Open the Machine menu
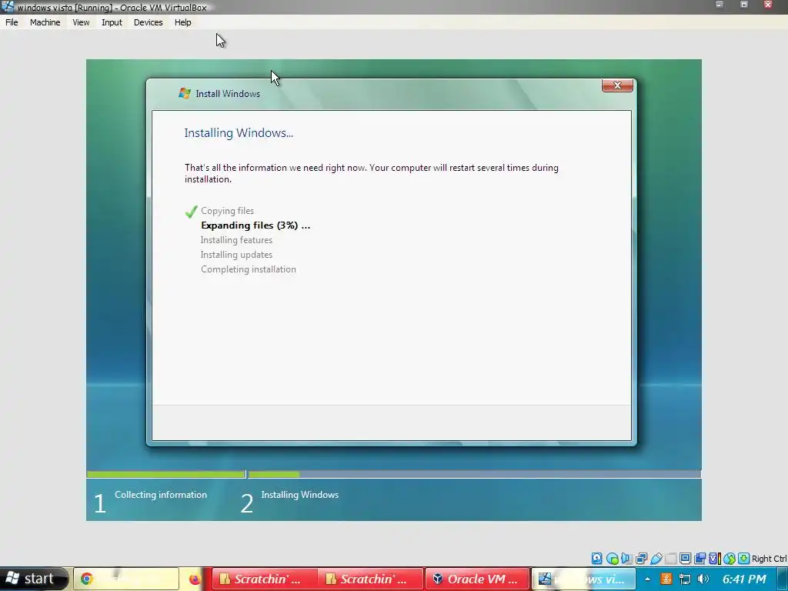 45,22
